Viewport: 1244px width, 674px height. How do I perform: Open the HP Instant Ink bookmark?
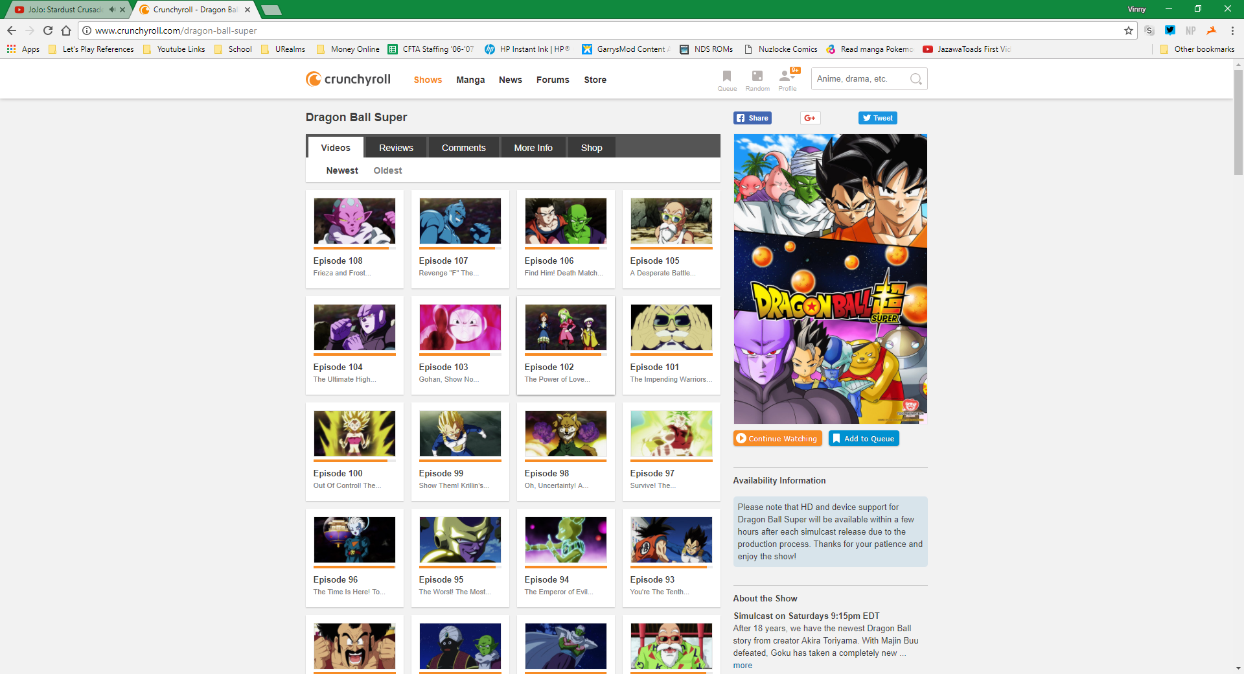click(527, 49)
